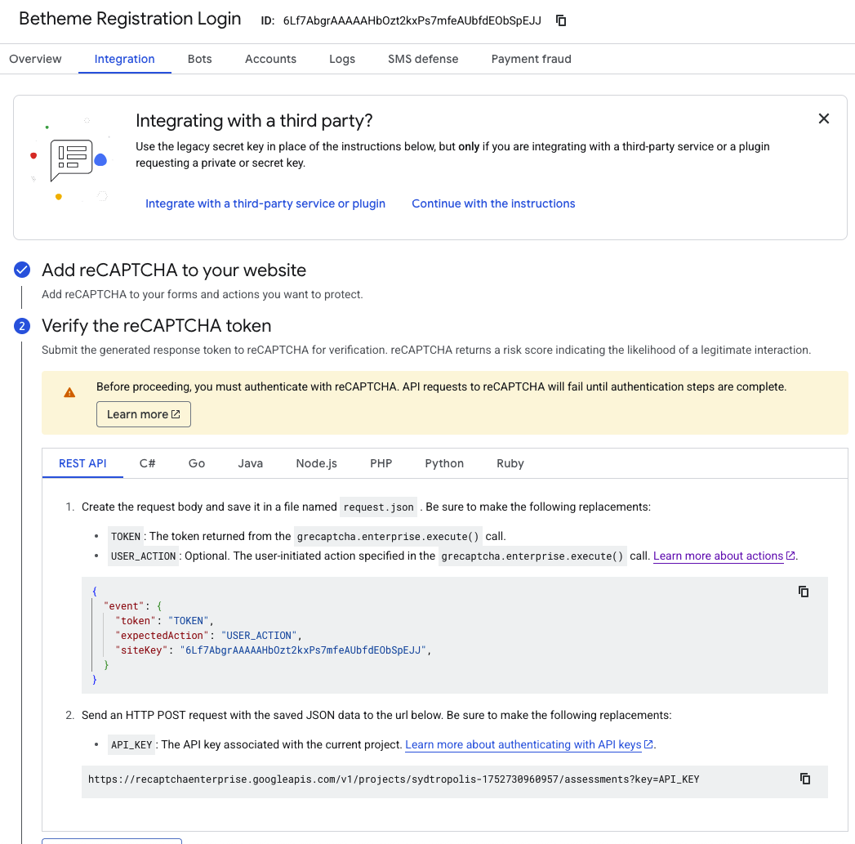The width and height of the screenshot is (855, 844).
Task: Click the Betheme Registration Login title
Action: coord(130,19)
